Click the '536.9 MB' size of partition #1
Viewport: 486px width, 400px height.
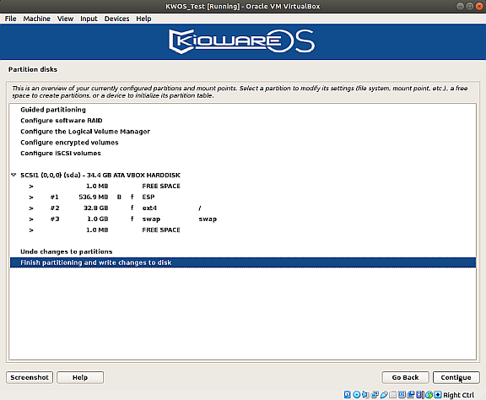coord(94,197)
